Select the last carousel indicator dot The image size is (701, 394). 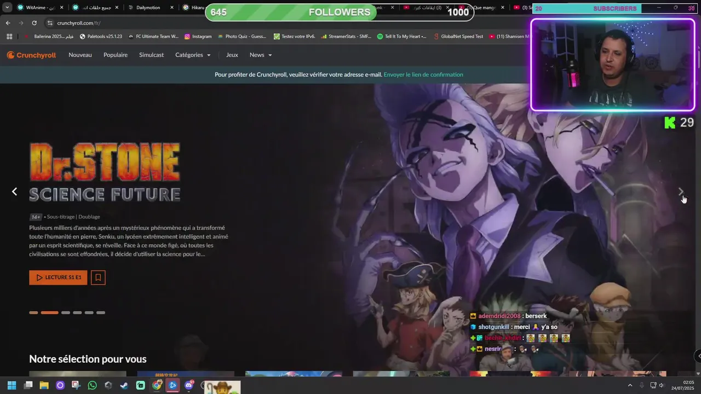click(101, 312)
